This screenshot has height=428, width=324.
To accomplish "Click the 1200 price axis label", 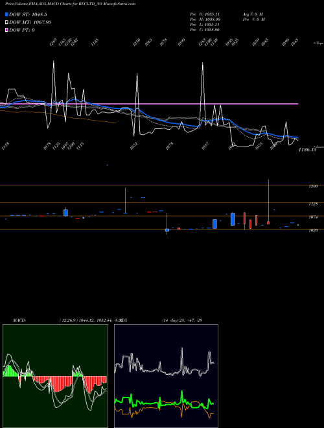I will (313, 186).
